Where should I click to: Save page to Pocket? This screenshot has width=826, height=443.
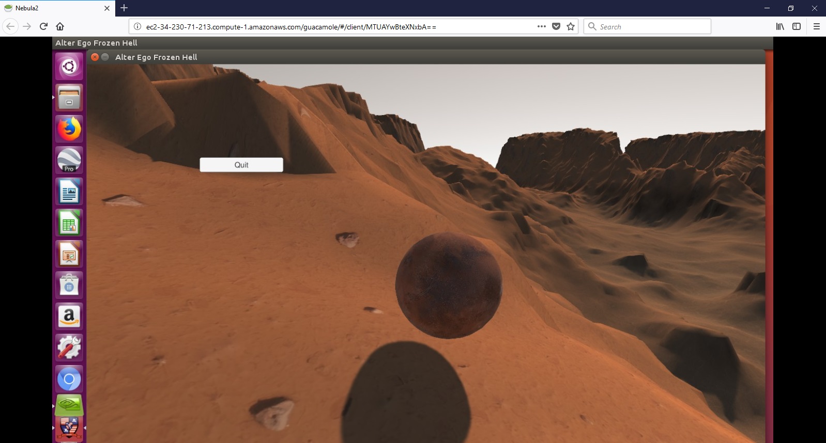coord(556,26)
